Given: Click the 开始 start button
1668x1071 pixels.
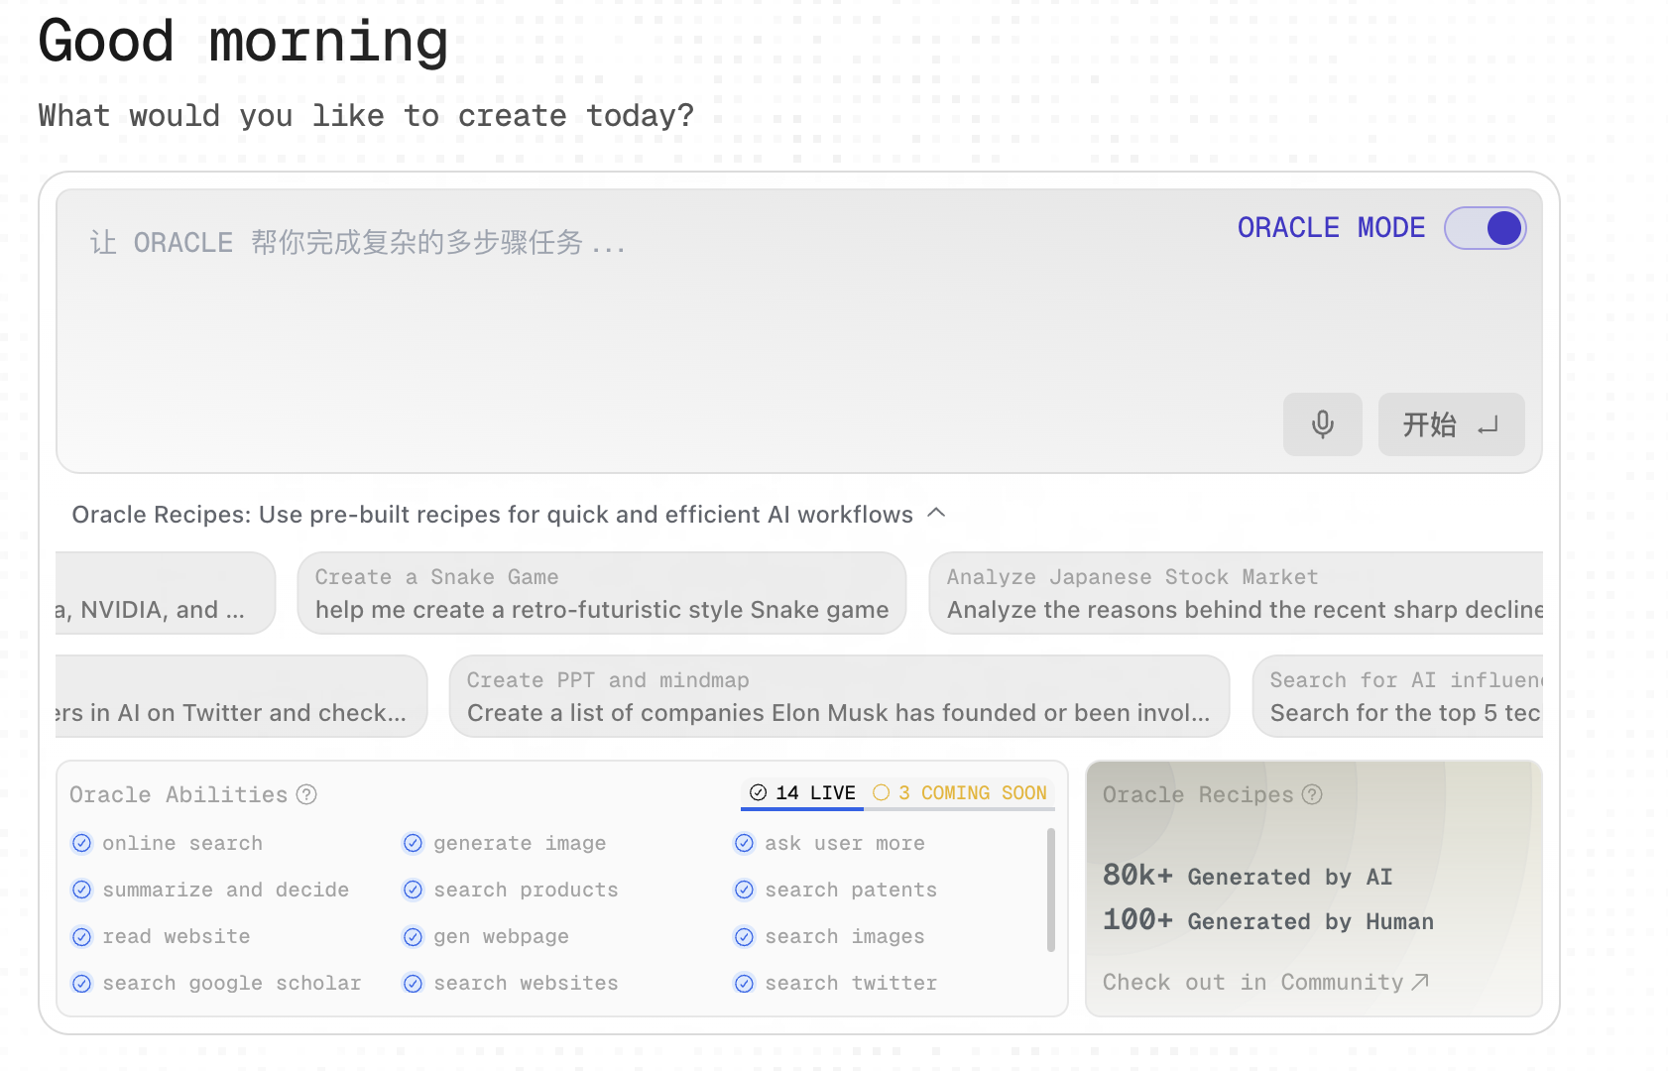Looking at the screenshot, I should [x=1451, y=424].
